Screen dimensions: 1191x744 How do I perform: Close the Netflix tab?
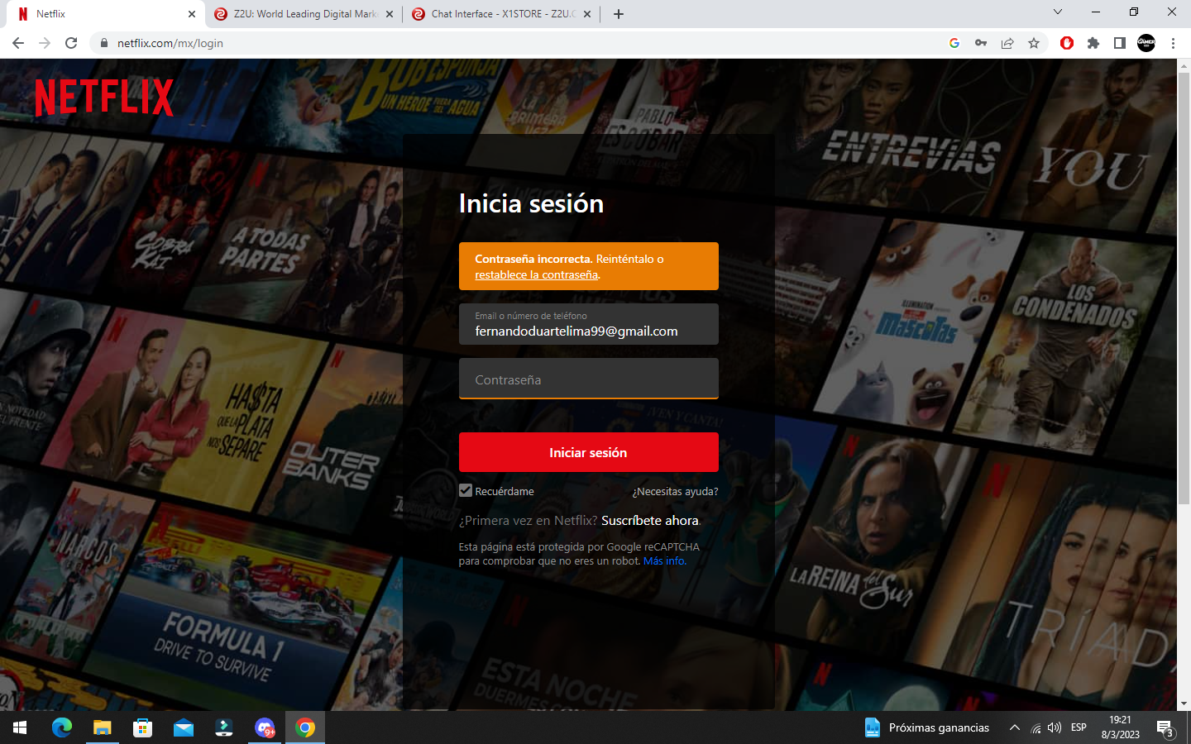click(192, 14)
